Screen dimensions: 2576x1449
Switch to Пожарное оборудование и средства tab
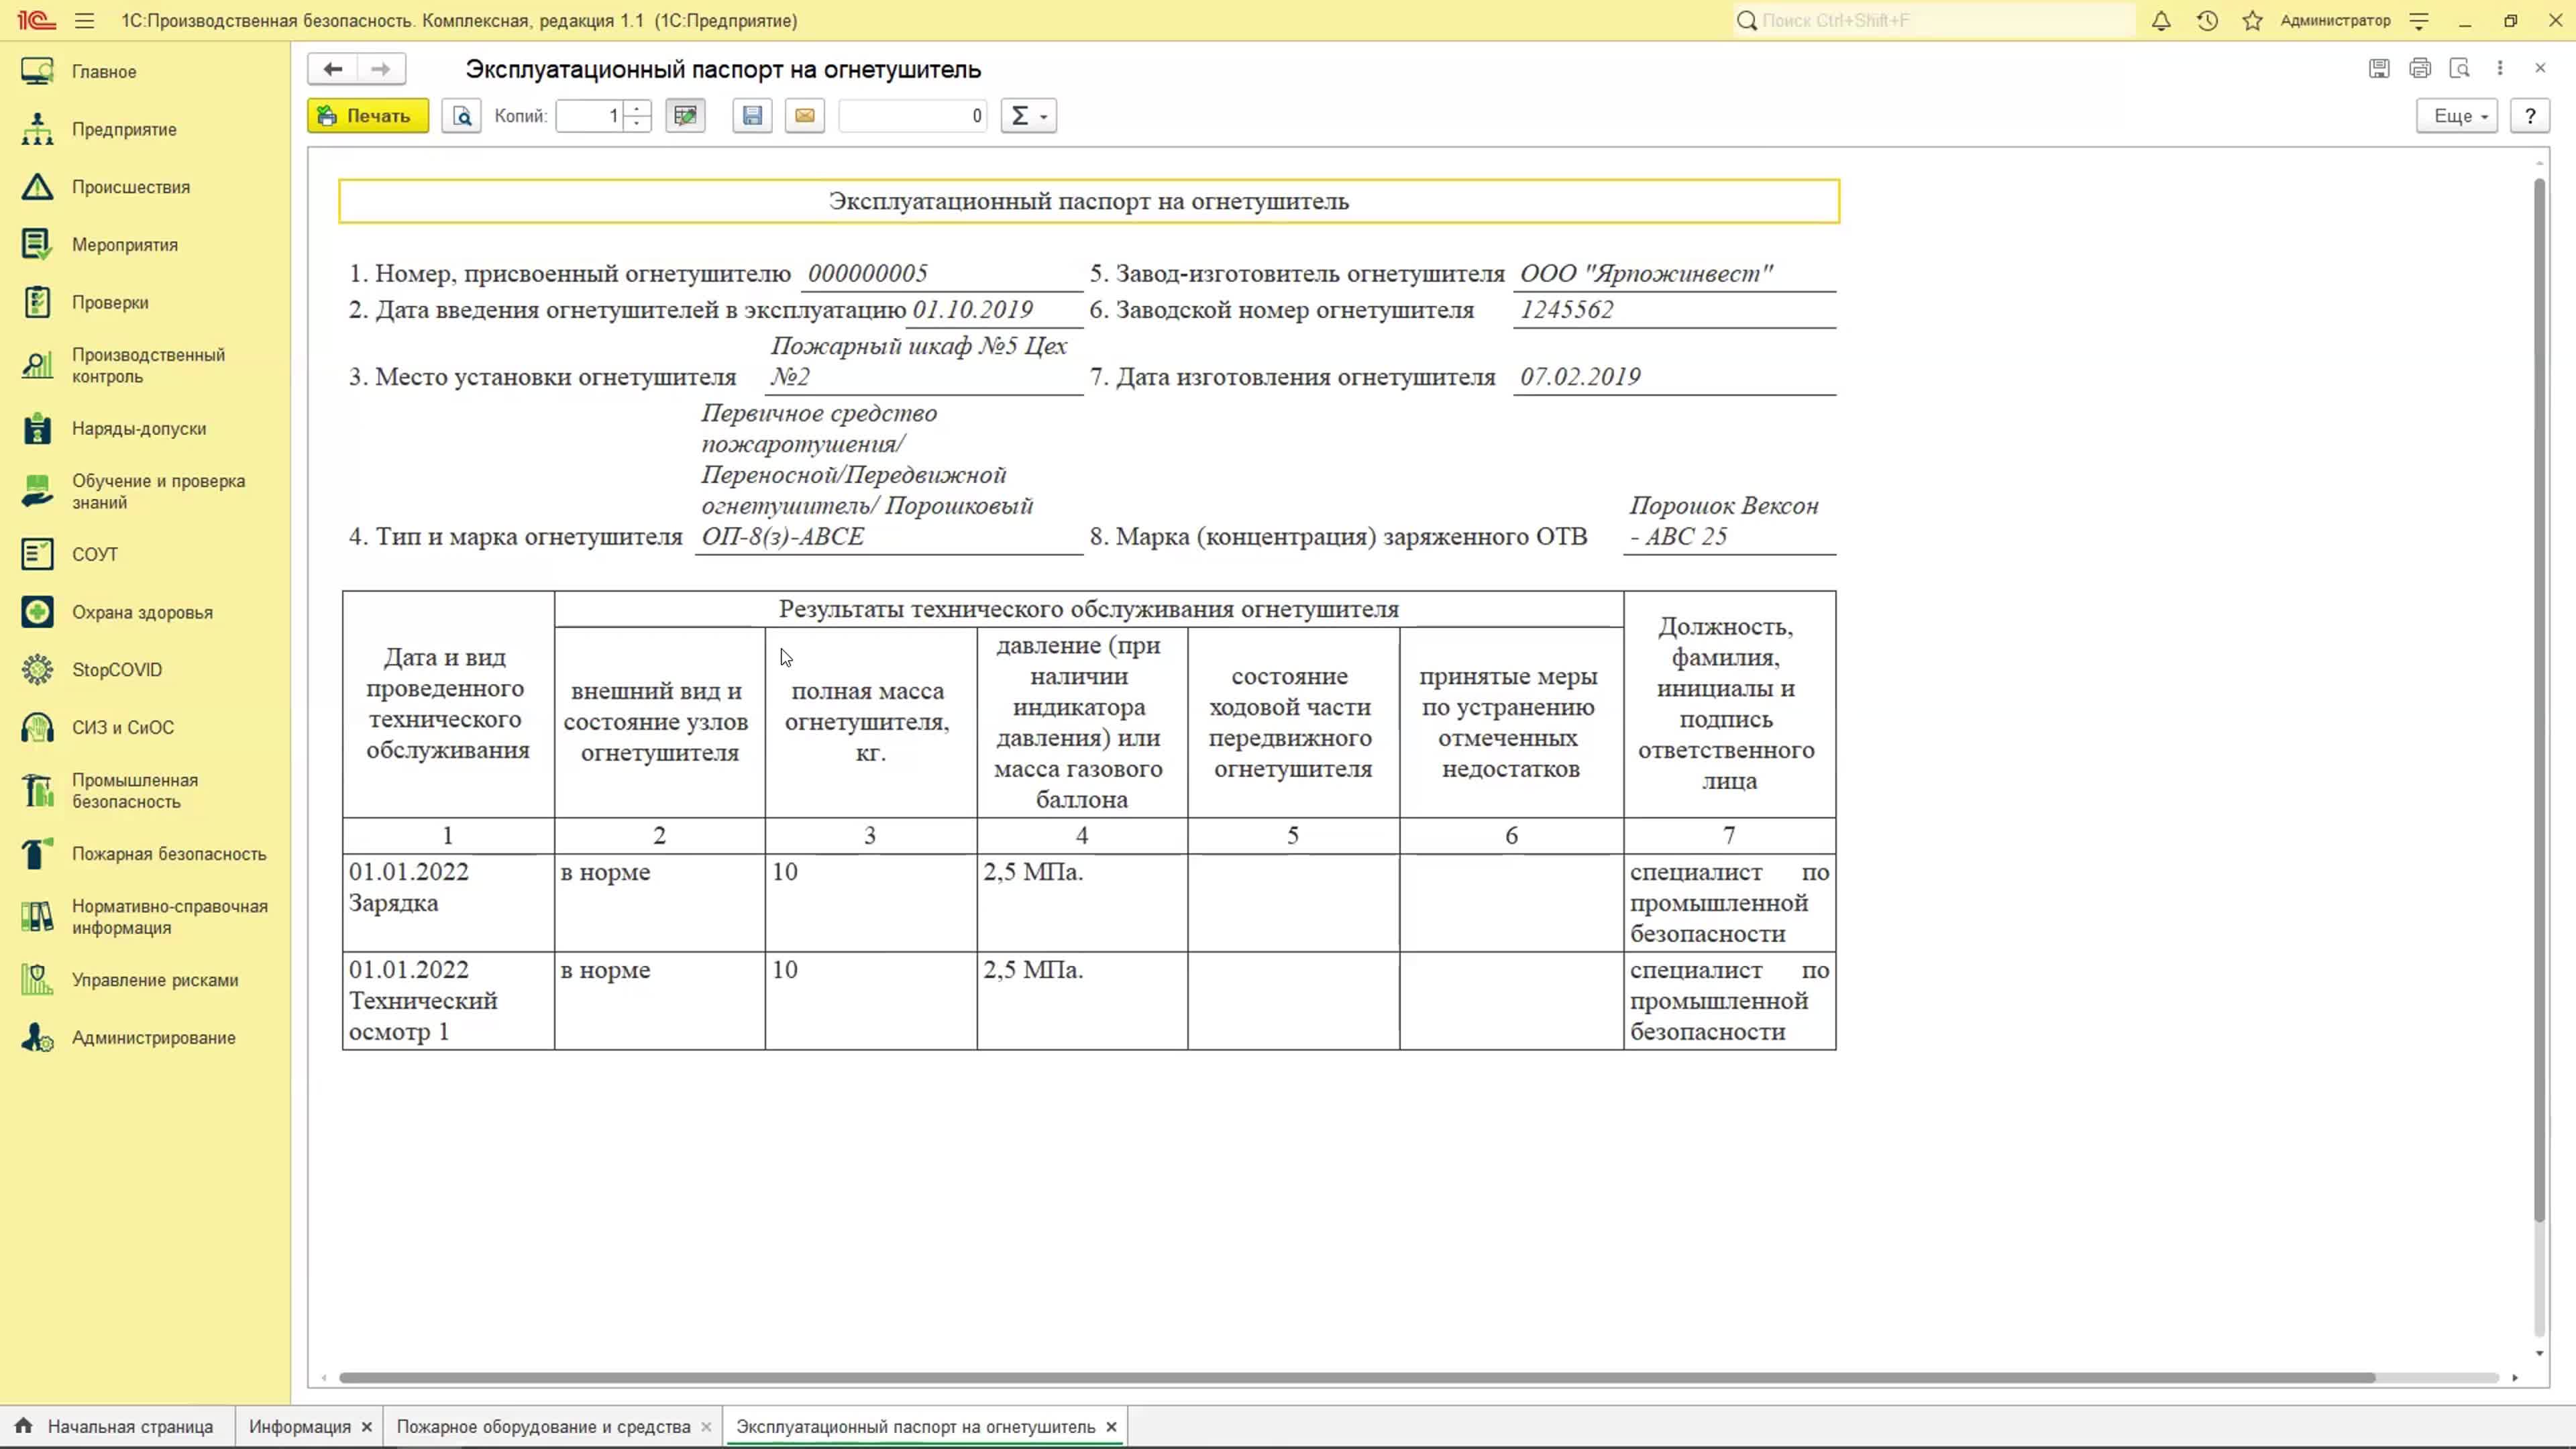pyautogui.click(x=543, y=1427)
